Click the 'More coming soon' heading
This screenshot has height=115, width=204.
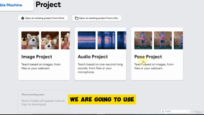[x=33, y=95]
